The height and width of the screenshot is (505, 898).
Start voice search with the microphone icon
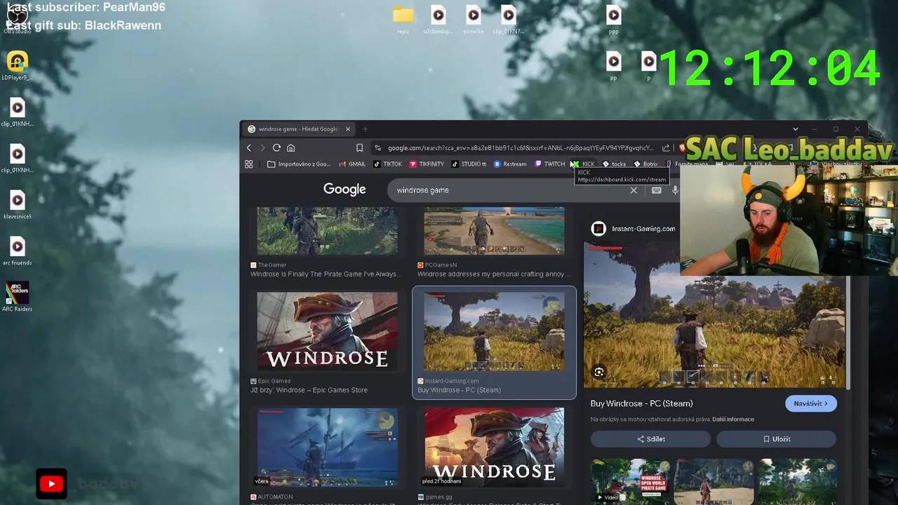[675, 190]
